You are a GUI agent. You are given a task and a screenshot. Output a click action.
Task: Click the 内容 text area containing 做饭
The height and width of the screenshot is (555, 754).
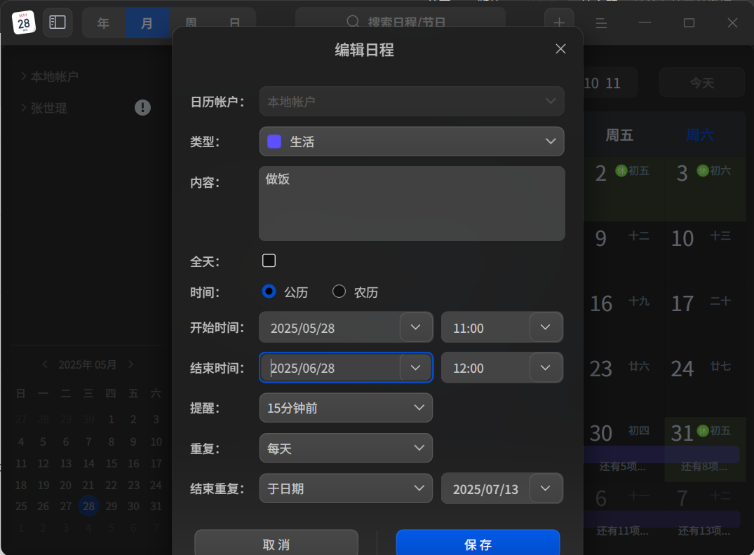pyautogui.click(x=412, y=203)
